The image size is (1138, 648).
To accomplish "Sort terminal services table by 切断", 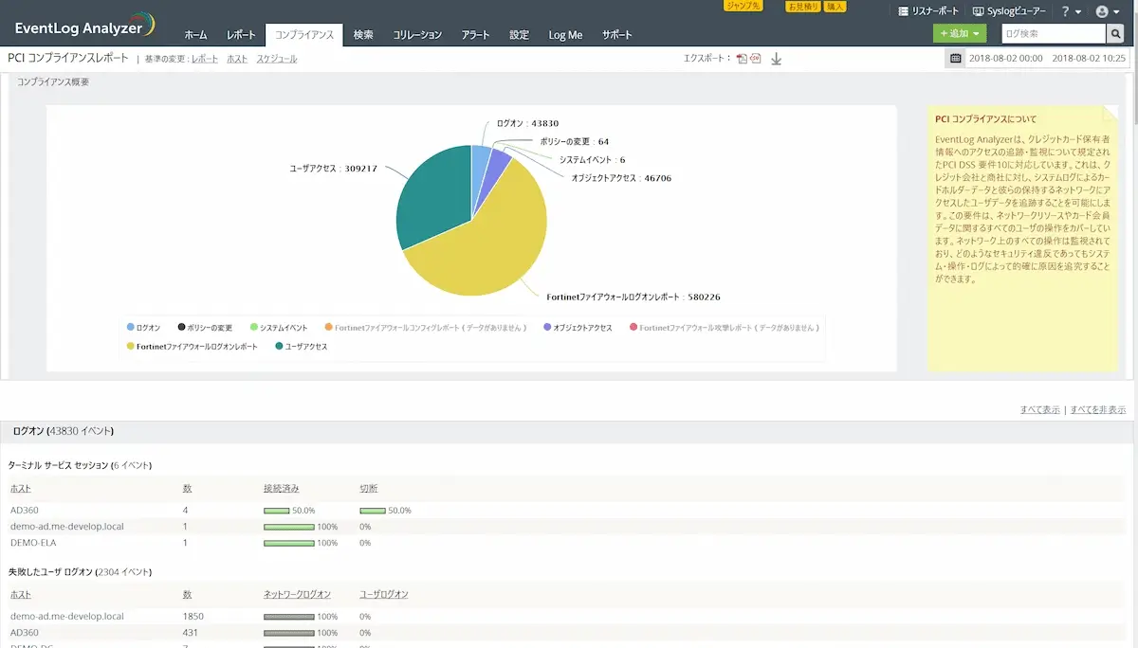I will [369, 488].
